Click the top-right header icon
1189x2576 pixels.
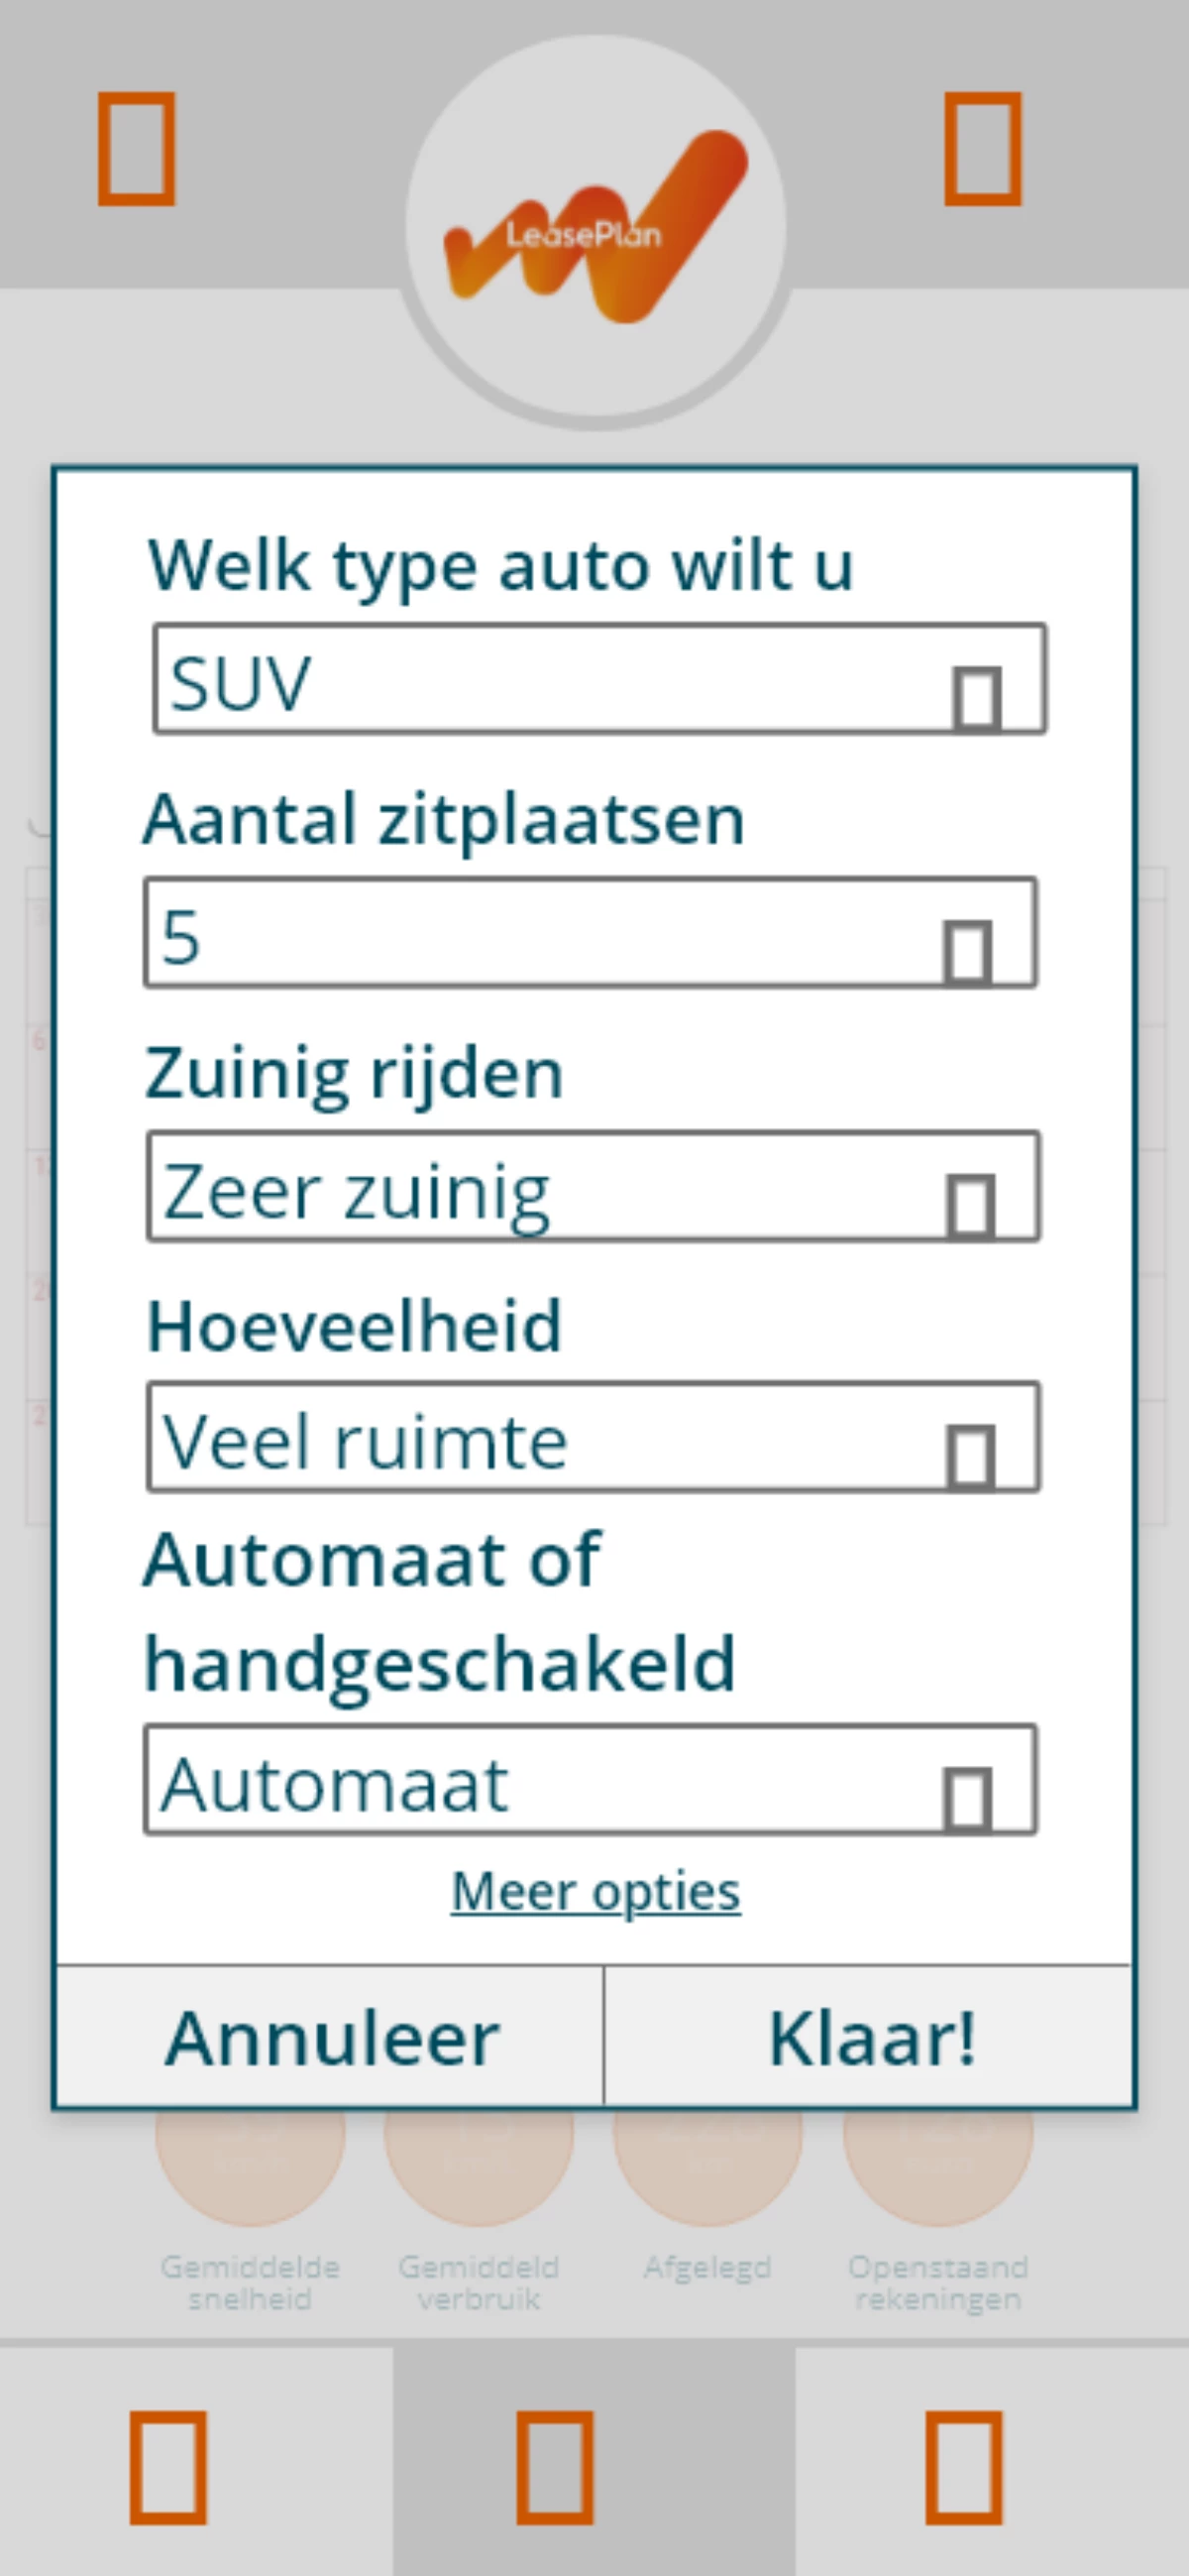pos(984,150)
